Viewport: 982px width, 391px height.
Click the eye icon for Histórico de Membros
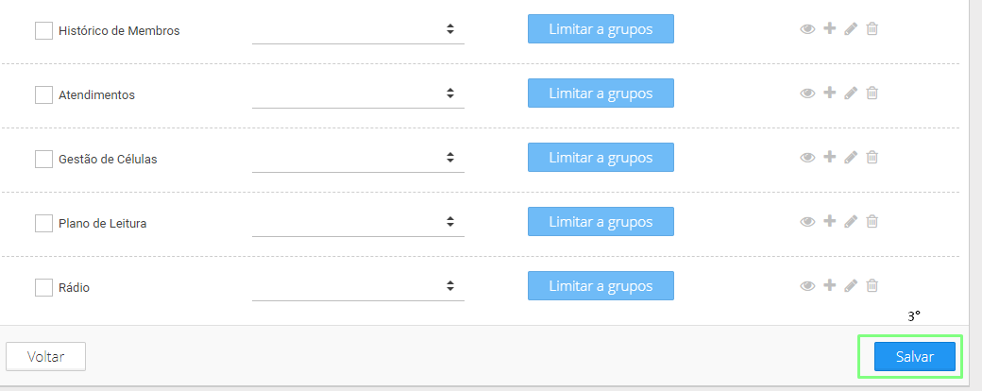[x=807, y=29]
